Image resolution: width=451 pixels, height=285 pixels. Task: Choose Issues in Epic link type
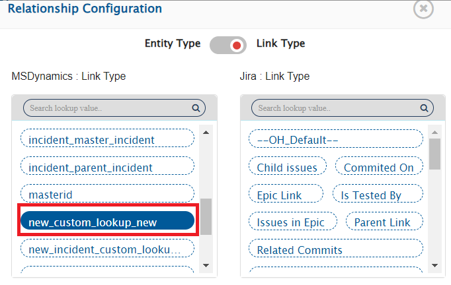(x=292, y=222)
